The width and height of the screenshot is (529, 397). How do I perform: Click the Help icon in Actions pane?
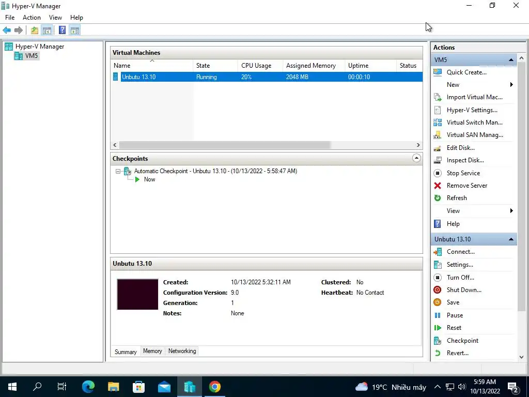[438, 224]
